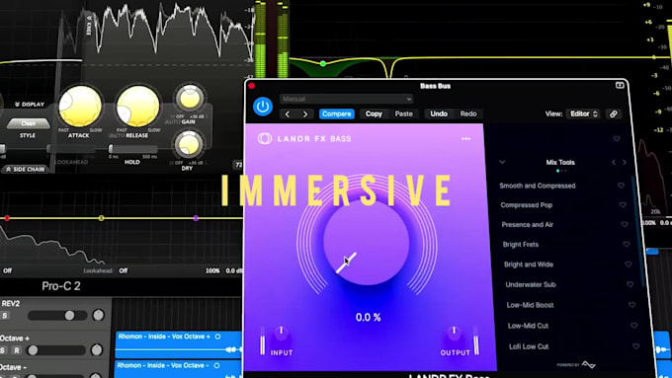The height and width of the screenshot is (378, 672).
Task: Record-enable the Octave + track
Action: pos(16,350)
